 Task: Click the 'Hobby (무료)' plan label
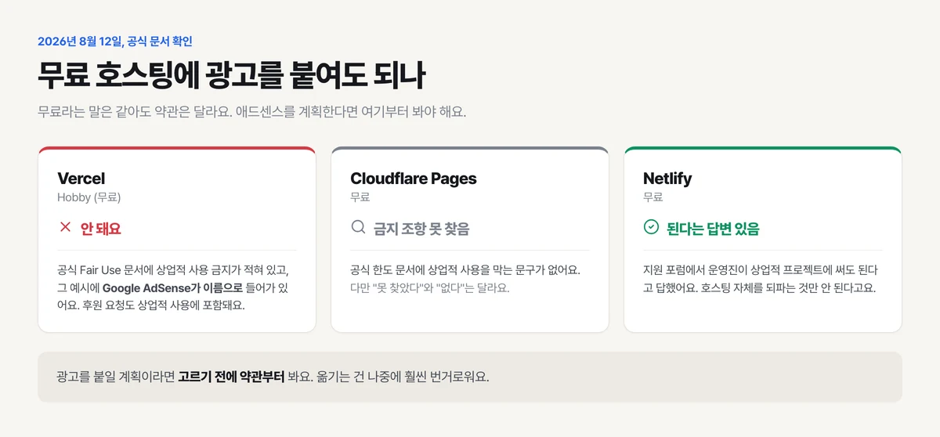89,197
